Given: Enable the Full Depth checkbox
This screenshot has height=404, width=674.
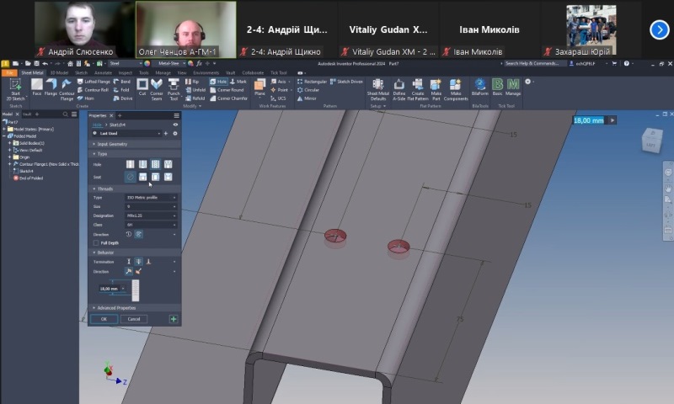Looking at the screenshot, I should [96, 242].
